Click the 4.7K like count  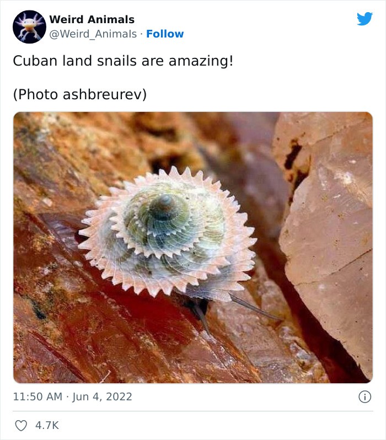(46, 425)
